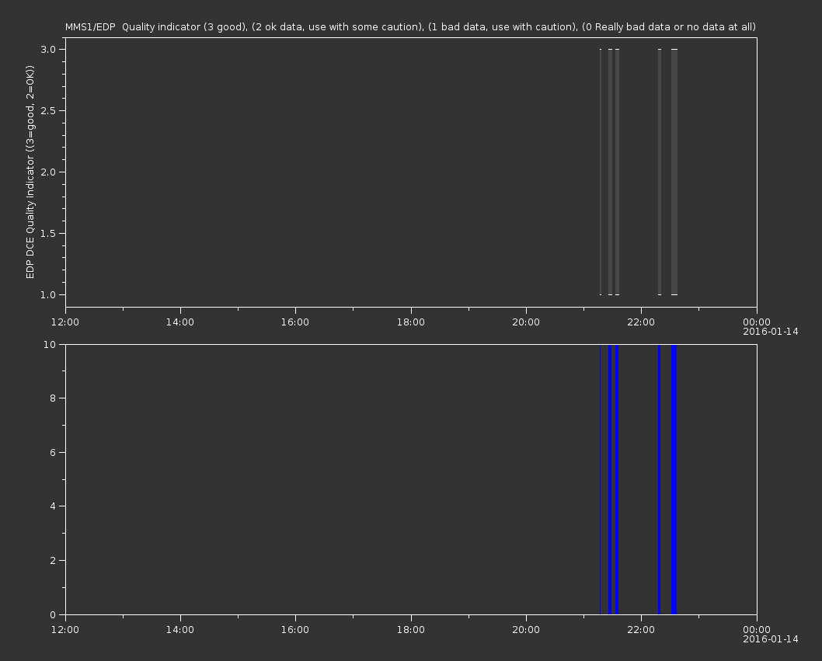This screenshot has width=822, height=661.
Task: Select the thinnest blue line in lower plot
Action: click(x=601, y=479)
